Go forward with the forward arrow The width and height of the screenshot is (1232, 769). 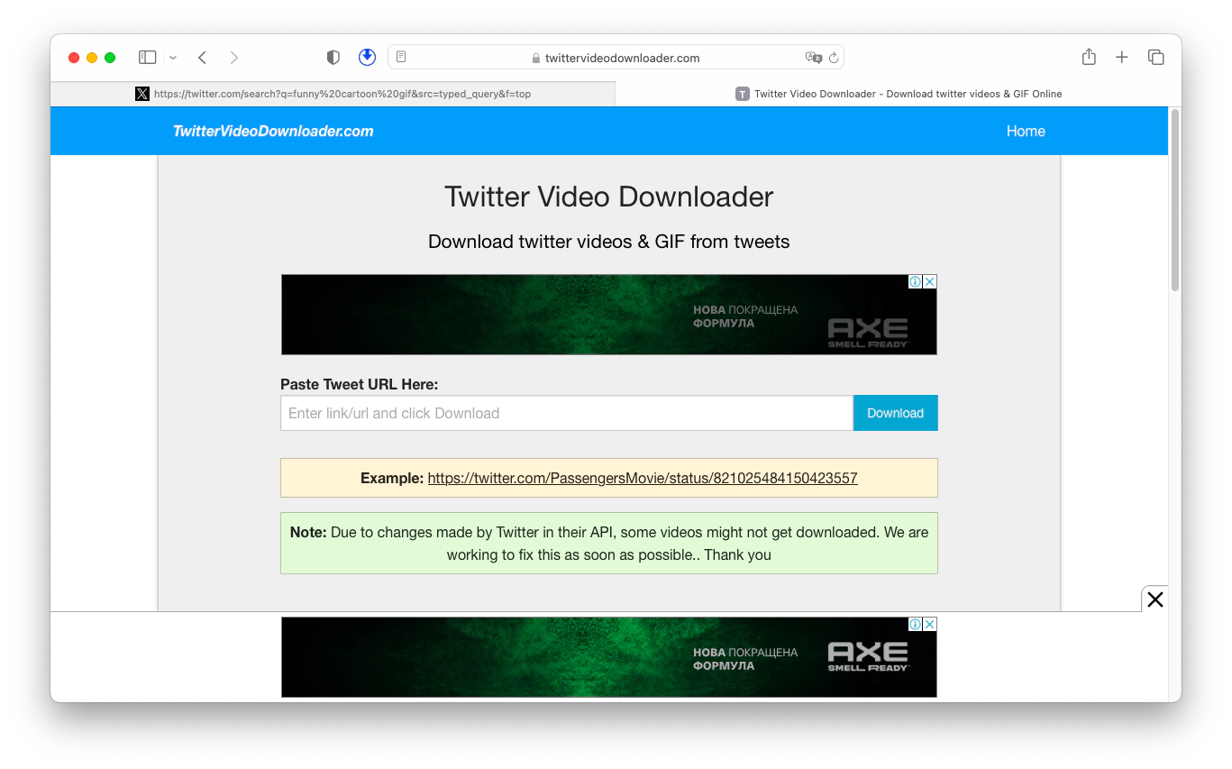click(x=234, y=58)
